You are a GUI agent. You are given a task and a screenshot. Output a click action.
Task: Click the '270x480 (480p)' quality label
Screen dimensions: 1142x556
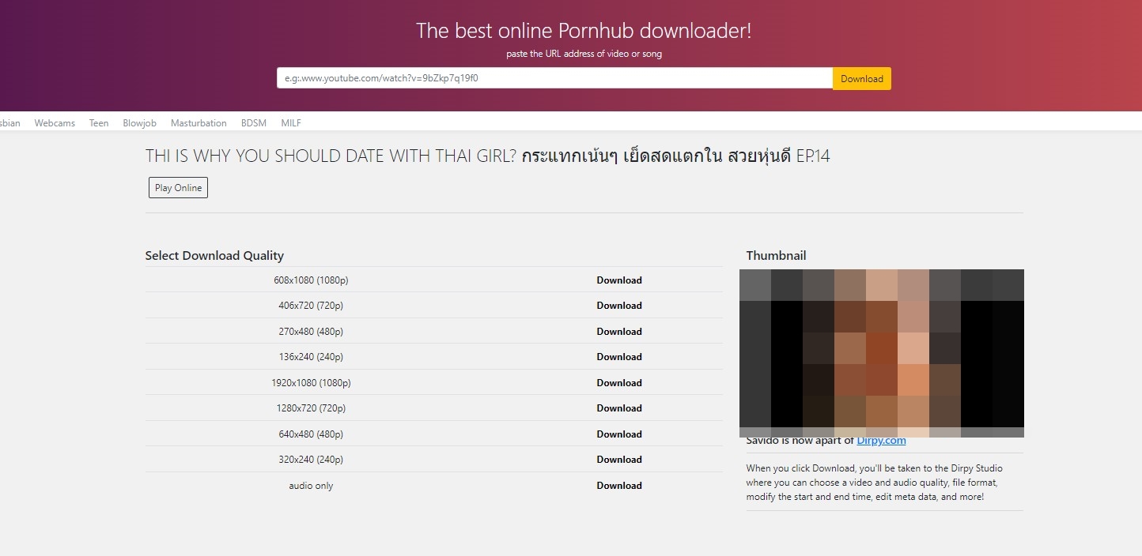pos(311,332)
